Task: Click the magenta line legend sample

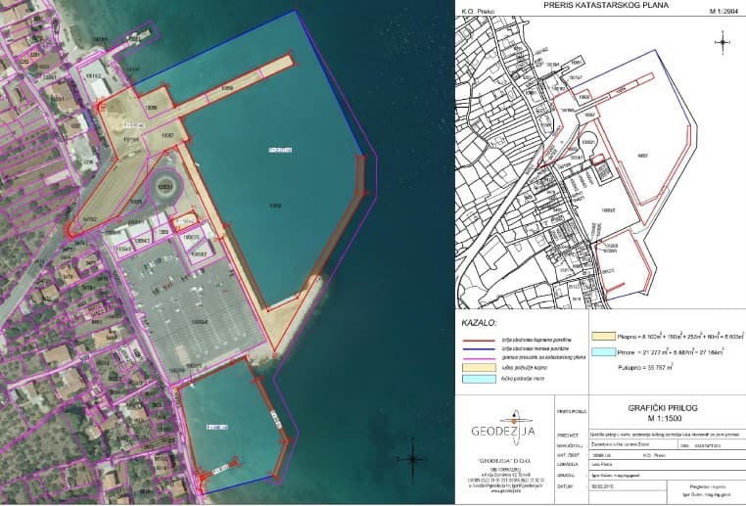Action: 479,357
